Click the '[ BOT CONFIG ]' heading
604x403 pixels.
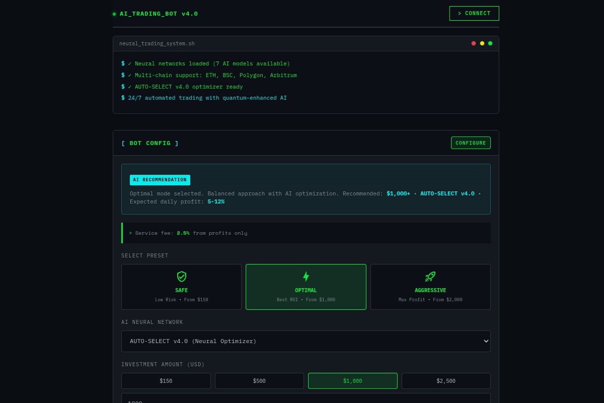[x=150, y=143]
